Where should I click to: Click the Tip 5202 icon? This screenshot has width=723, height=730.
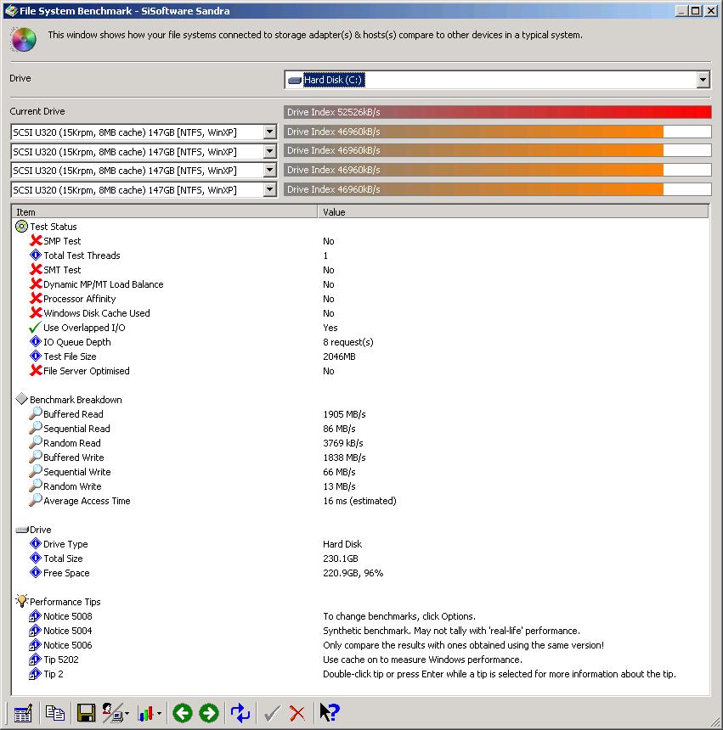coord(36,660)
